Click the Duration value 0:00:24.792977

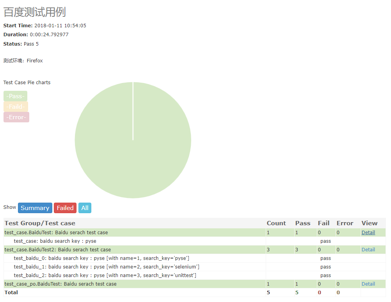pyautogui.click(x=49, y=35)
